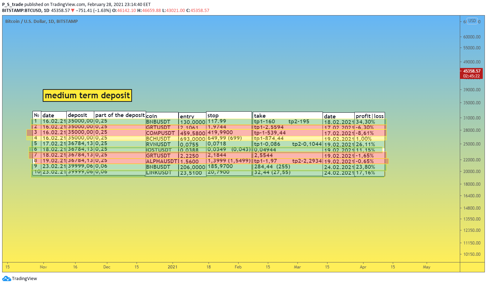The image size is (487, 285).
Task: Click the Apr label on time axis
Action: pos(363,267)
